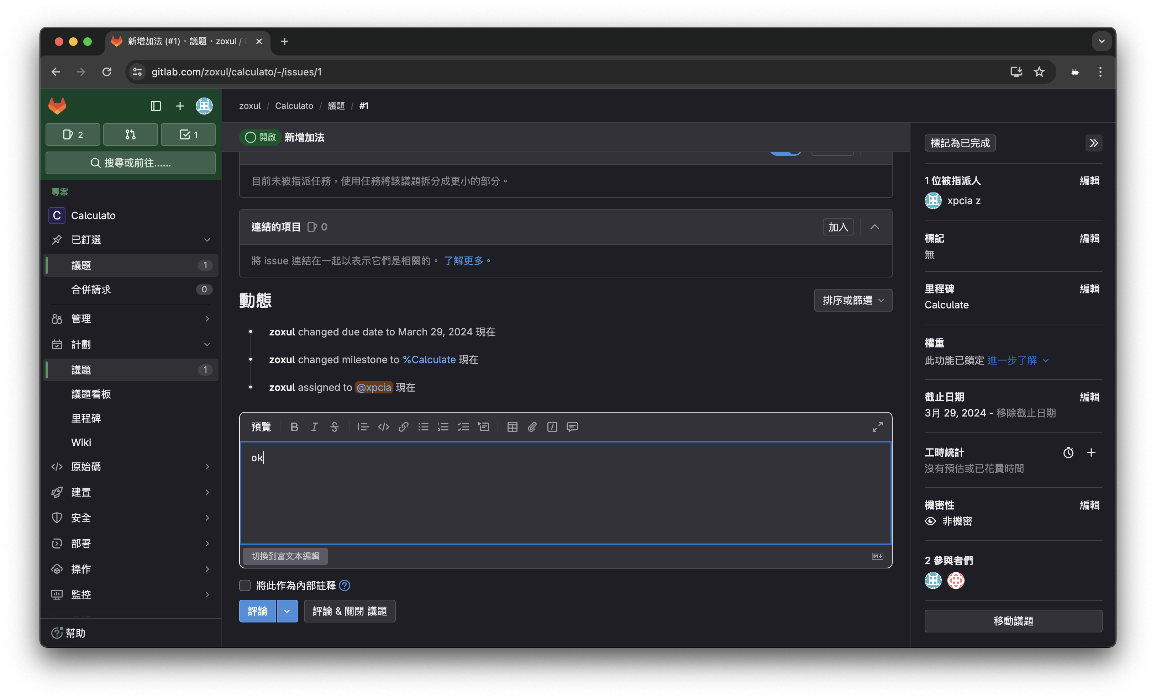Switch to rich text editing
Screen dimensions: 1156x700
coord(285,556)
